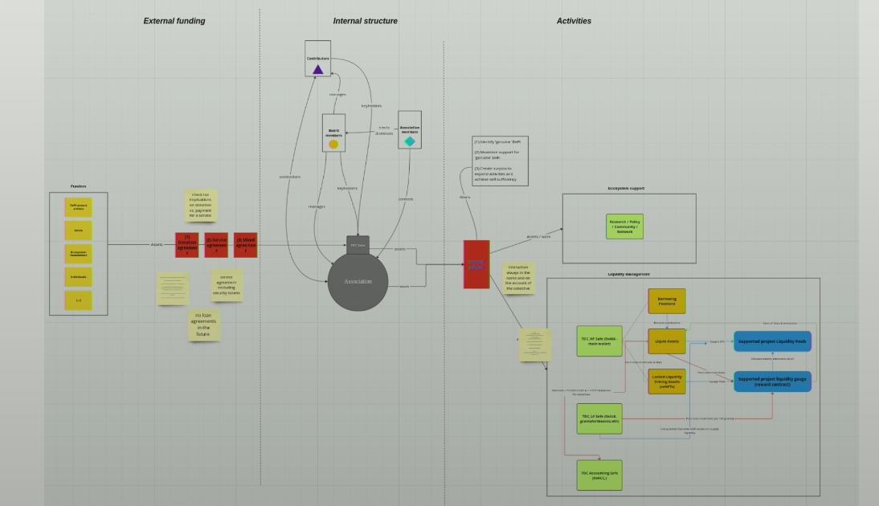Select the 'check tax implications' sticky note
Image resolution: width=879 pixels, height=506 pixels.
point(201,205)
